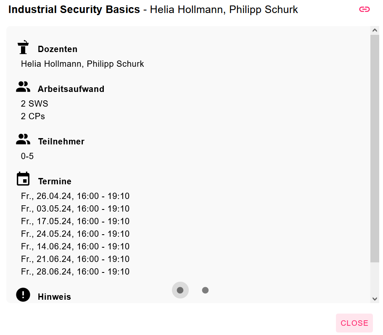383x335 pixels.
Task: Open the calendar icon next to Termine
Action: point(23,178)
